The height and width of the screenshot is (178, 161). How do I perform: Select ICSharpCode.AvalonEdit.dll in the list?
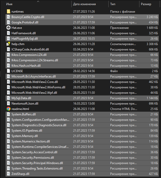(30, 49)
